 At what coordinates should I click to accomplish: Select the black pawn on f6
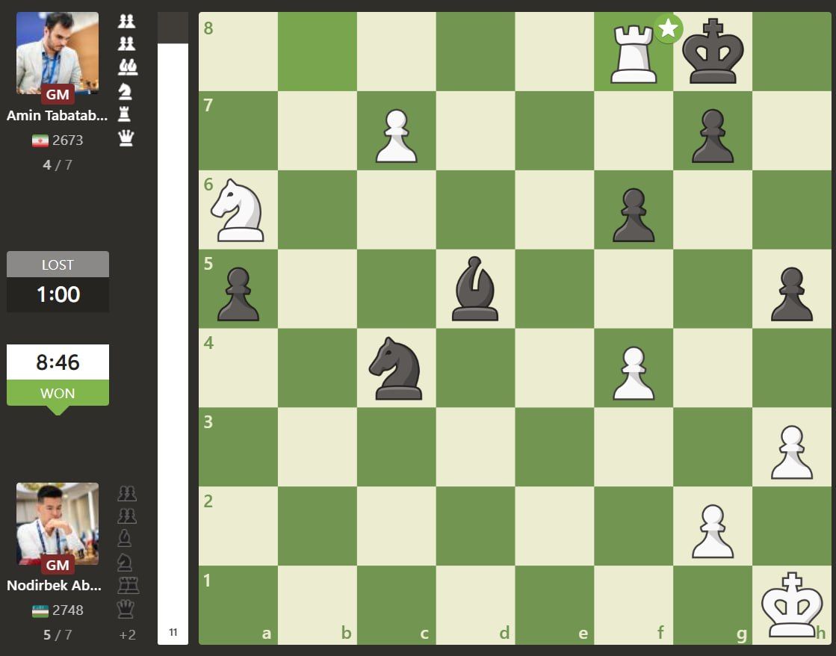(x=634, y=215)
